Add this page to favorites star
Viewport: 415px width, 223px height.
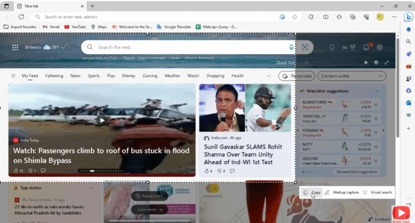click(x=295, y=17)
